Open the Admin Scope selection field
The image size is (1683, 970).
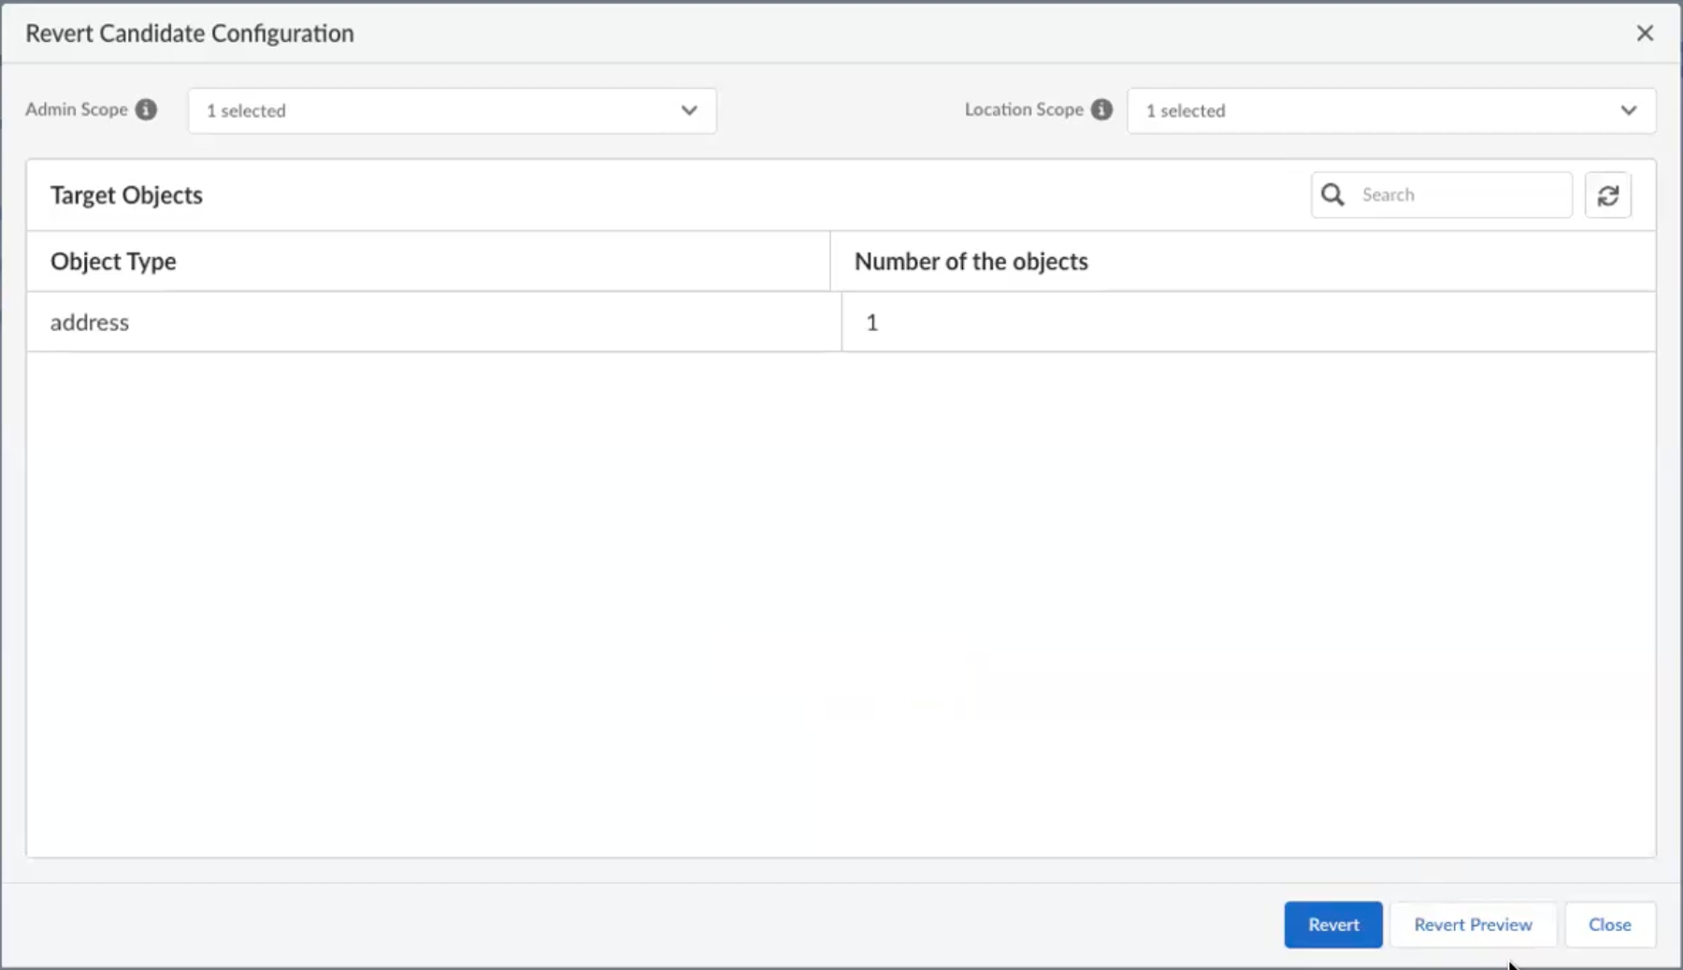(439, 110)
